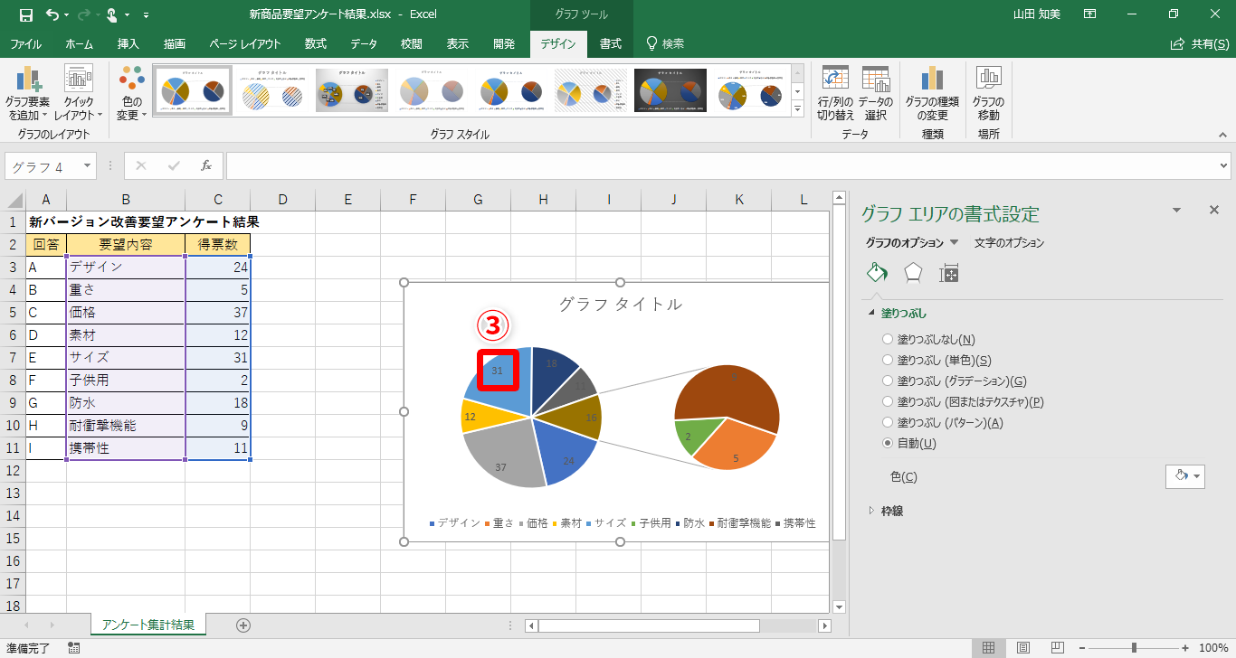Open the Name Box dropdown

(88, 166)
